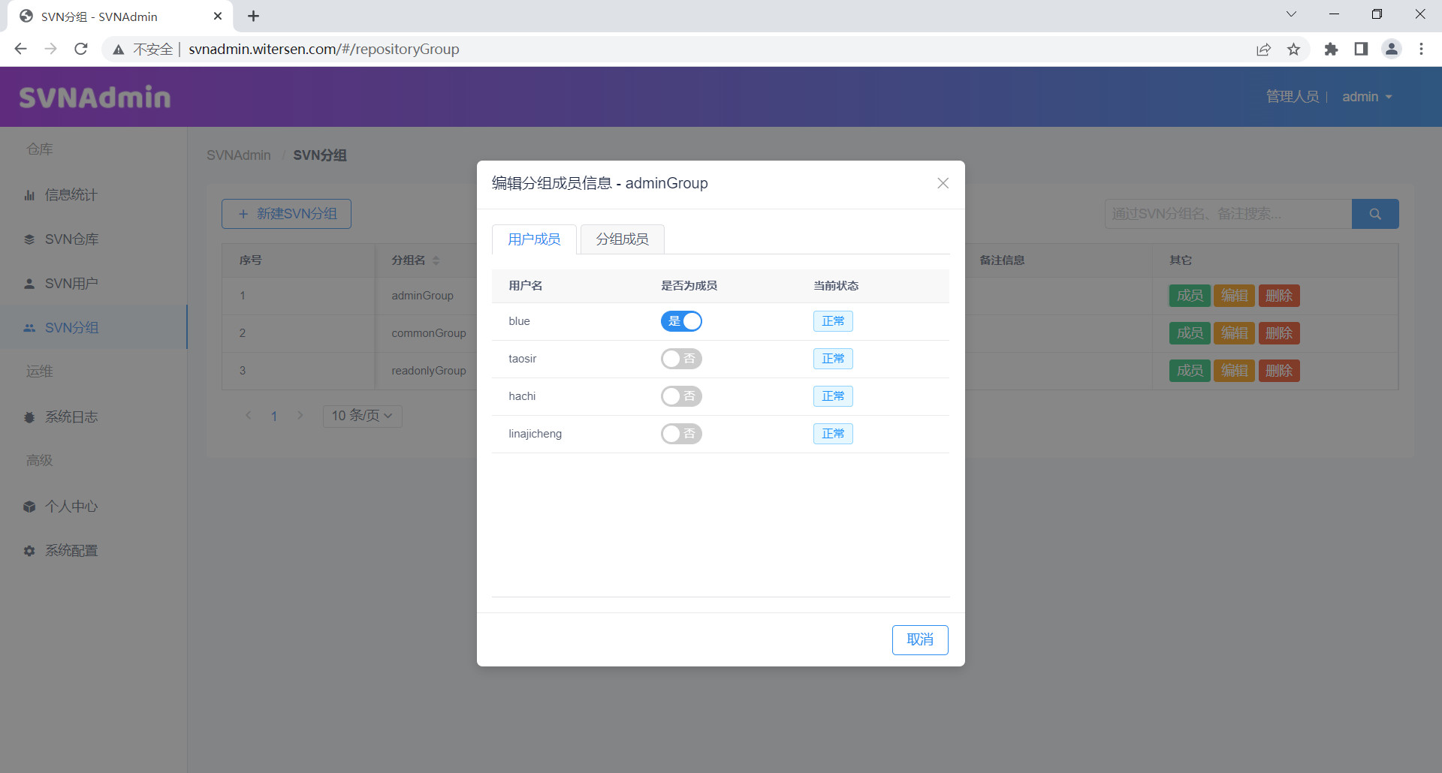Click hachi's 正常 status tag

(x=833, y=396)
